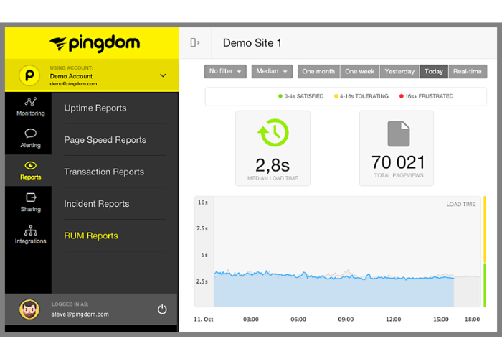Open Transaction Reports
This screenshot has width=502, height=359.
pos(104,172)
